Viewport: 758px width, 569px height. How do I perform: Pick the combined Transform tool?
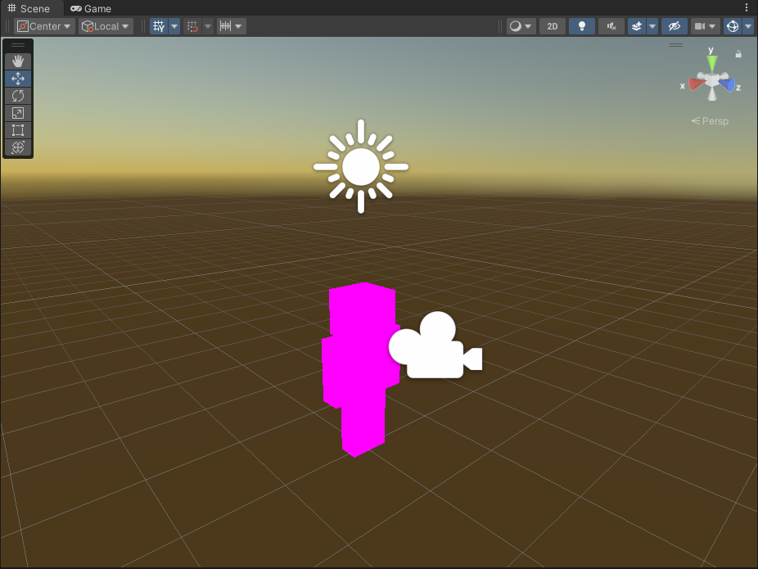pyautogui.click(x=18, y=147)
